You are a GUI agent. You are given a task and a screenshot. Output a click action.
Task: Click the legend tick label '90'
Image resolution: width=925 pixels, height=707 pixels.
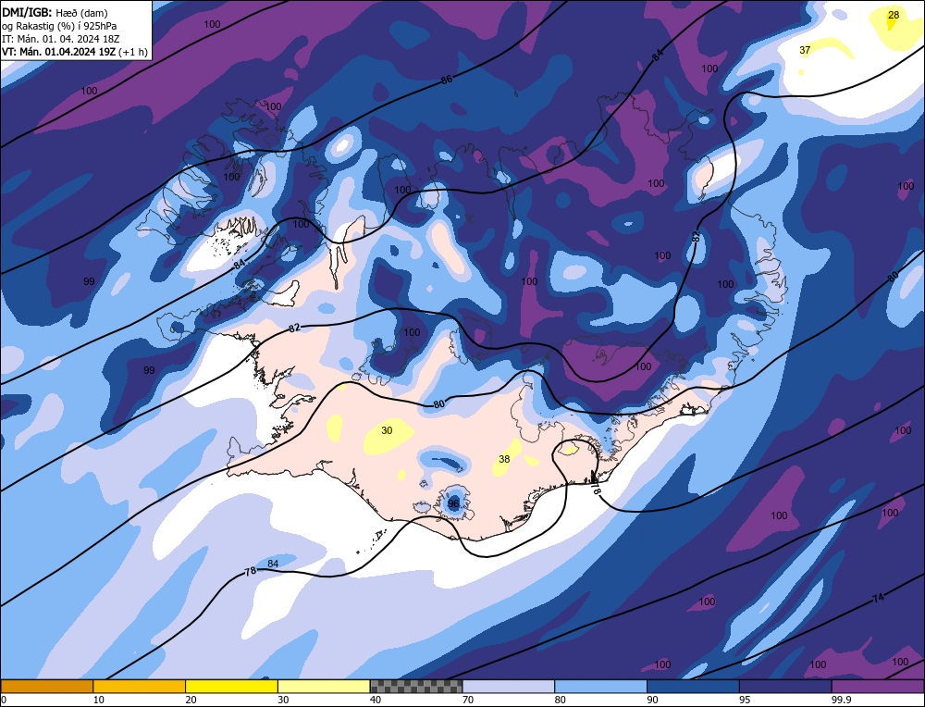pos(653,700)
